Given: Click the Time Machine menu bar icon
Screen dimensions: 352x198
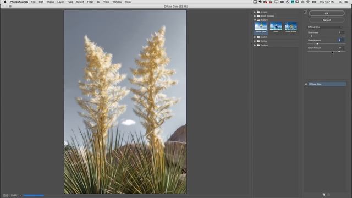Looking at the screenshot, I should click(288, 2).
